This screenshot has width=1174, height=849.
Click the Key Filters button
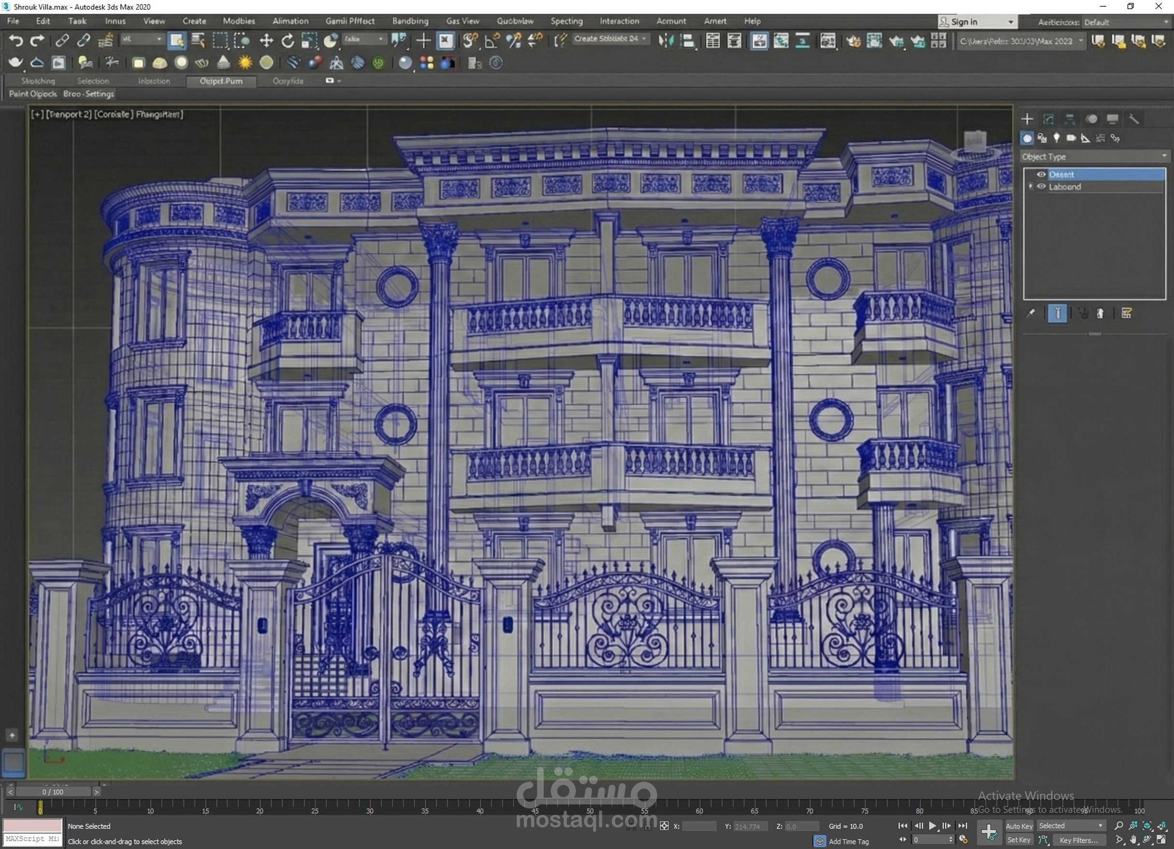(1079, 840)
